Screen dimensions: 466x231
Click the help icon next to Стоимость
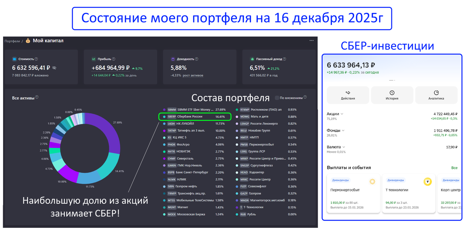[36, 59]
